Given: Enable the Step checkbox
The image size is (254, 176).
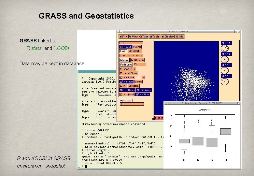Looking at the screenshot, I should (x=124, y=69).
